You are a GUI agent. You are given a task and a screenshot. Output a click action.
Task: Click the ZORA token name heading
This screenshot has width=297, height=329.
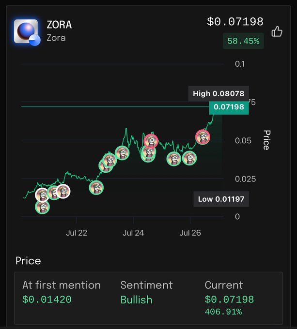(59, 25)
